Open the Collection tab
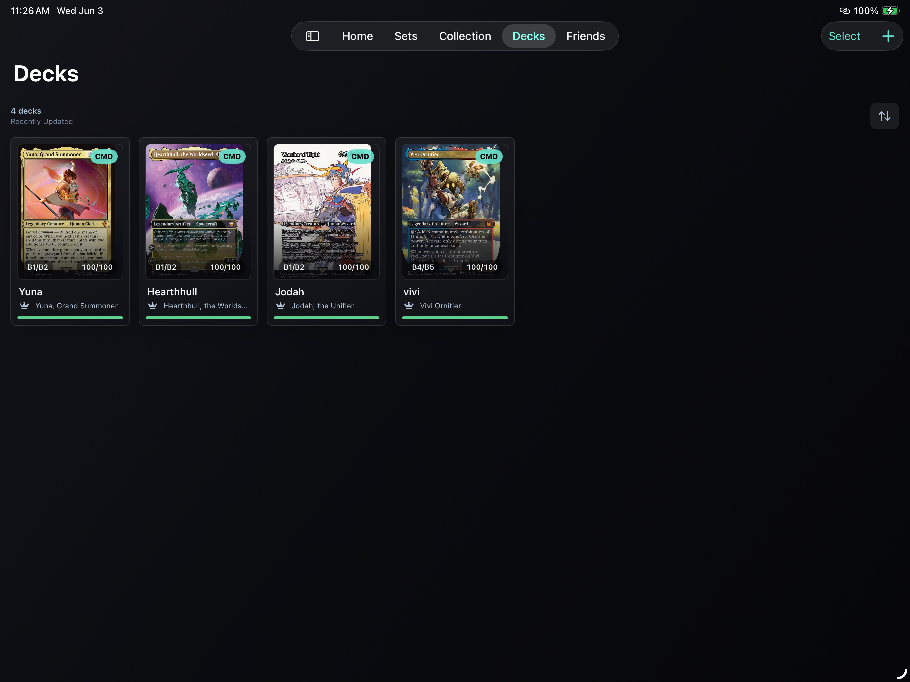 [465, 36]
